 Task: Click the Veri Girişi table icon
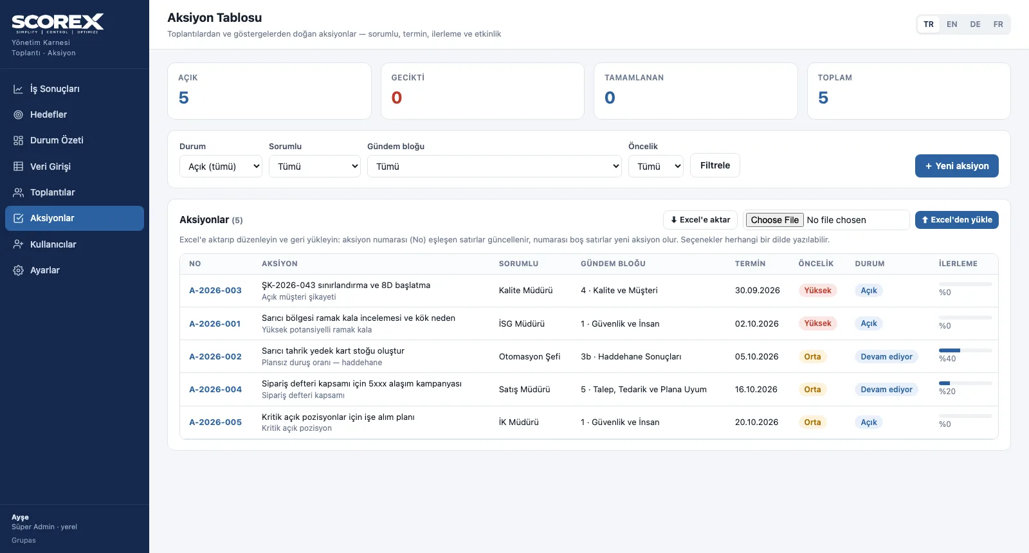[x=19, y=167]
